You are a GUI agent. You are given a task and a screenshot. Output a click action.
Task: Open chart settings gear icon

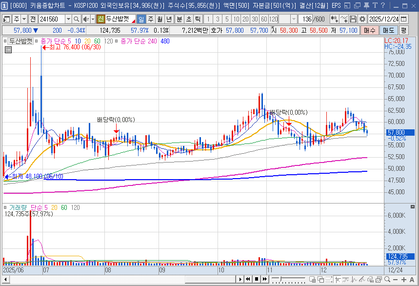(x=362, y=19)
